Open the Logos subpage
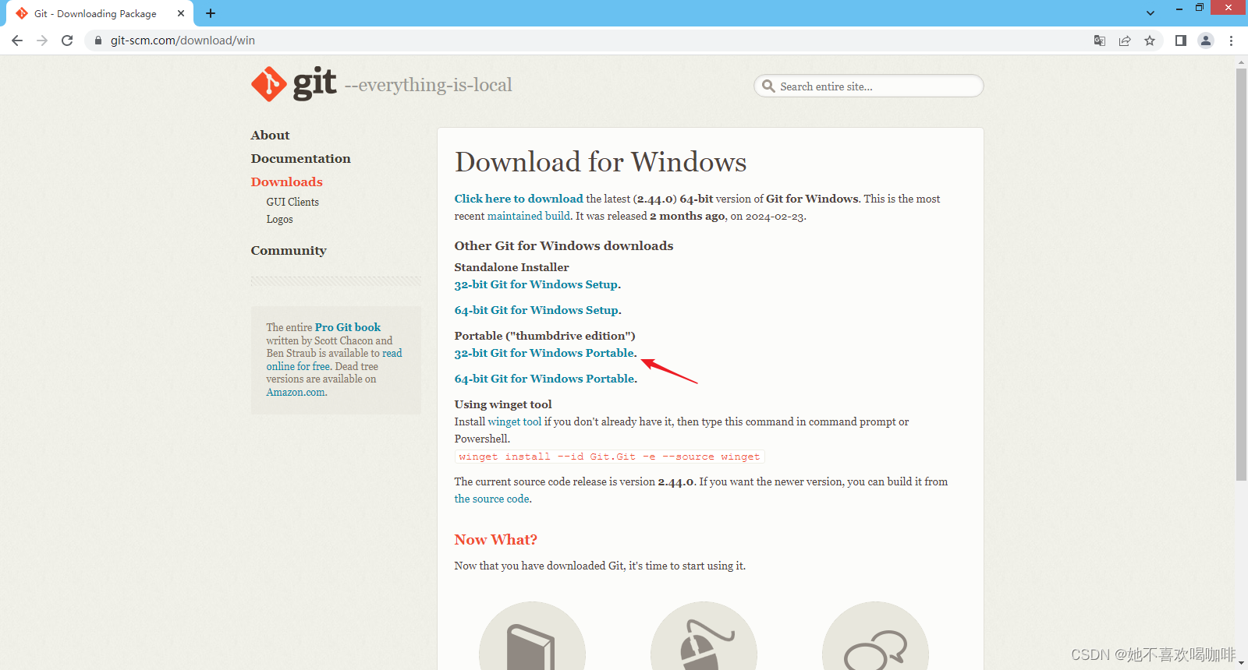Viewport: 1248px width, 670px height. tap(279, 220)
